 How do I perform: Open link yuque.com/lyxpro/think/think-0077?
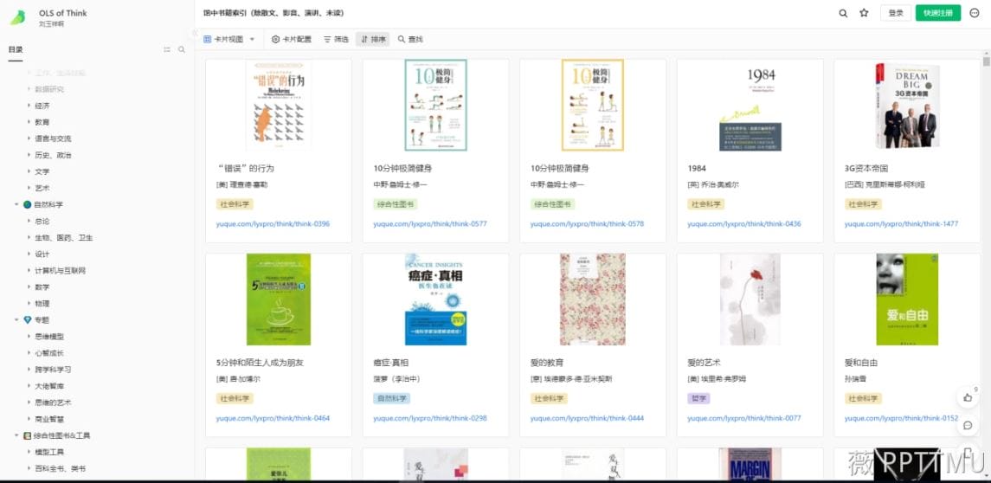pos(743,419)
